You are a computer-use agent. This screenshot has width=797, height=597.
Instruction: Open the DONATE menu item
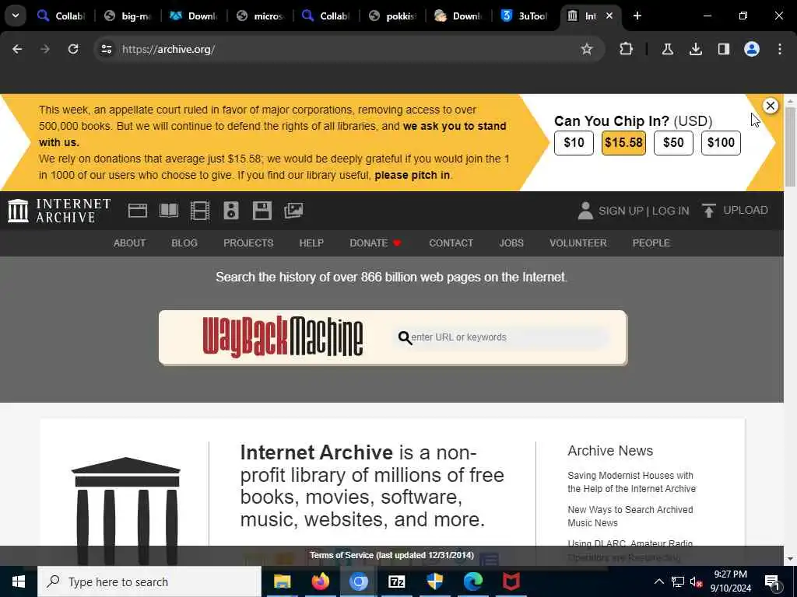point(375,243)
